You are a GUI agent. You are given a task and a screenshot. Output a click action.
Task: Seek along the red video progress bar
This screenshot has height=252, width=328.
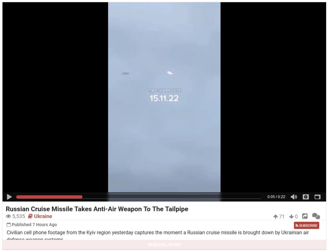tap(49, 197)
